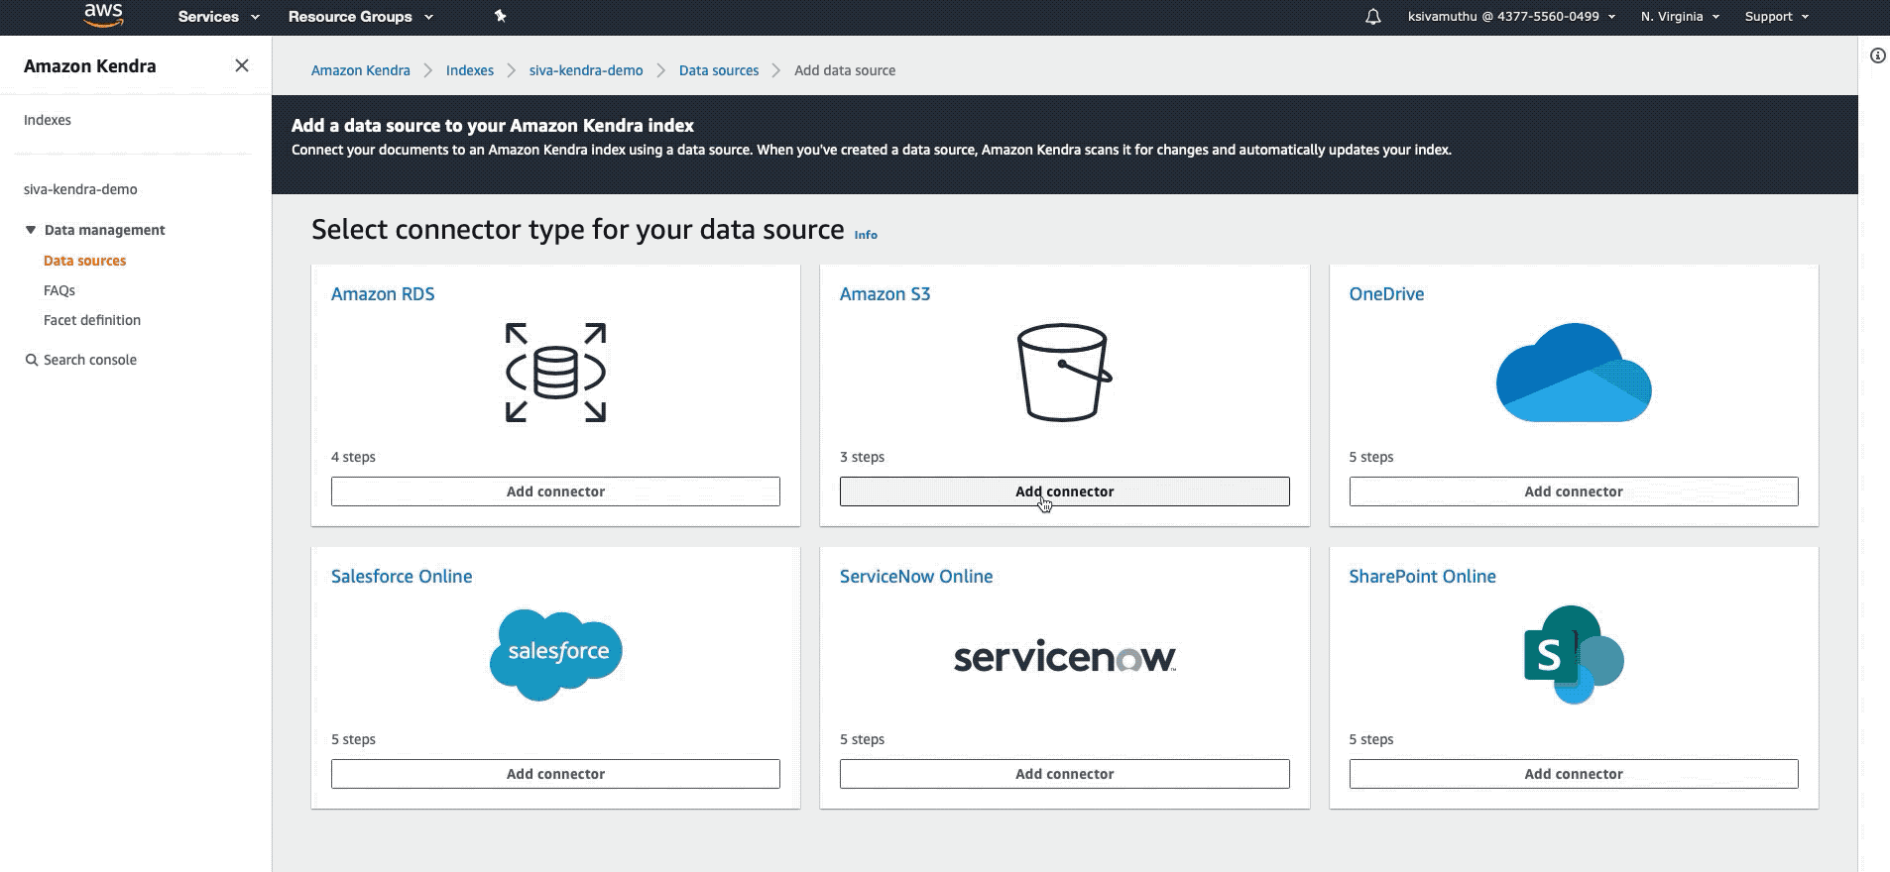Click the SharePoint logo icon
The width and height of the screenshot is (1890, 872).
(x=1574, y=655)
